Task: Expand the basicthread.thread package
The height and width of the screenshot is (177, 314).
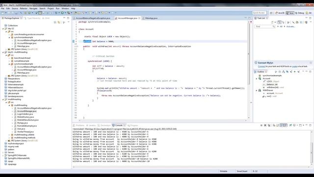Action: pyautogui.click(x=9, y=58)
